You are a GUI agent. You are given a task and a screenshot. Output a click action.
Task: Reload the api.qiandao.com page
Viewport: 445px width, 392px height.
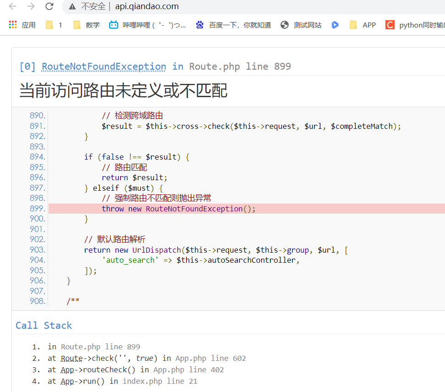(x=49, y=6)
